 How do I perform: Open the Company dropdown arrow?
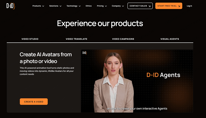[x=123, y=6]
